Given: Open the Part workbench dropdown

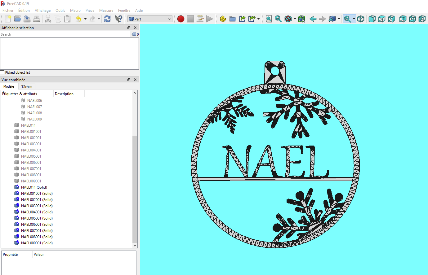Looking at the screenshot, I should click(150, 19).
